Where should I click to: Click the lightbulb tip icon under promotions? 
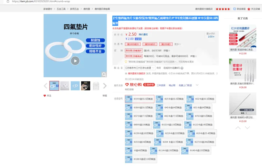point(126,62)
